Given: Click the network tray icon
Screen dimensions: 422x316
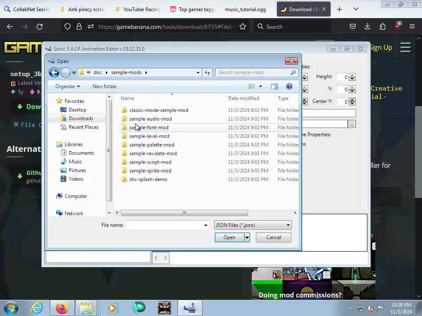Looking at the screenshot, I should (x=360, y=309).
